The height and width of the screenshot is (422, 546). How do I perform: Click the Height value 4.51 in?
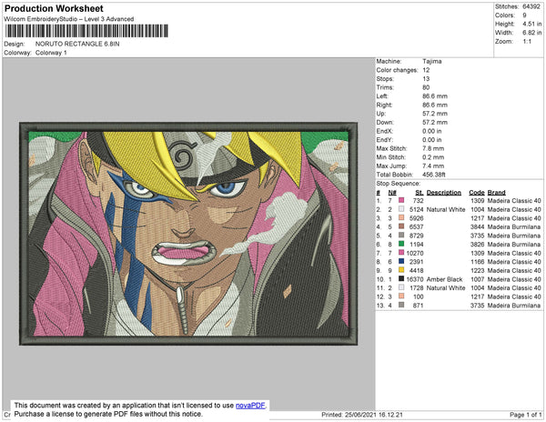click(x=531, y=24)
